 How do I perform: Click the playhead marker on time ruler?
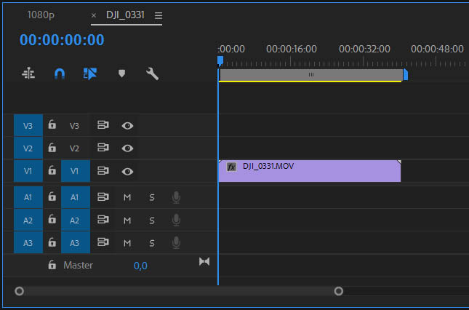(x=220, y=60)
